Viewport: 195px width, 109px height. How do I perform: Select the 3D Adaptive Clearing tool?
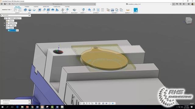pyautogui.click(x=40, y=10)
